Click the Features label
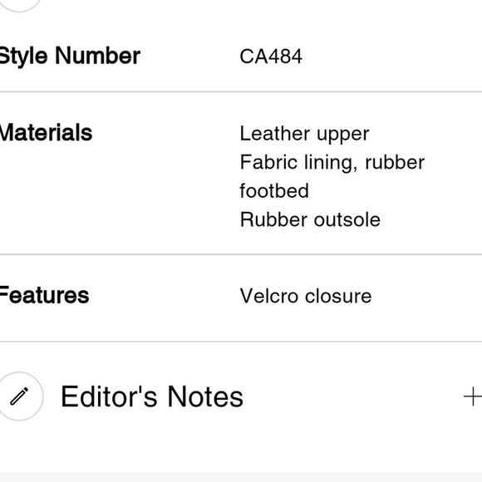This screenshot has width=482, height=482. [44, 295]
